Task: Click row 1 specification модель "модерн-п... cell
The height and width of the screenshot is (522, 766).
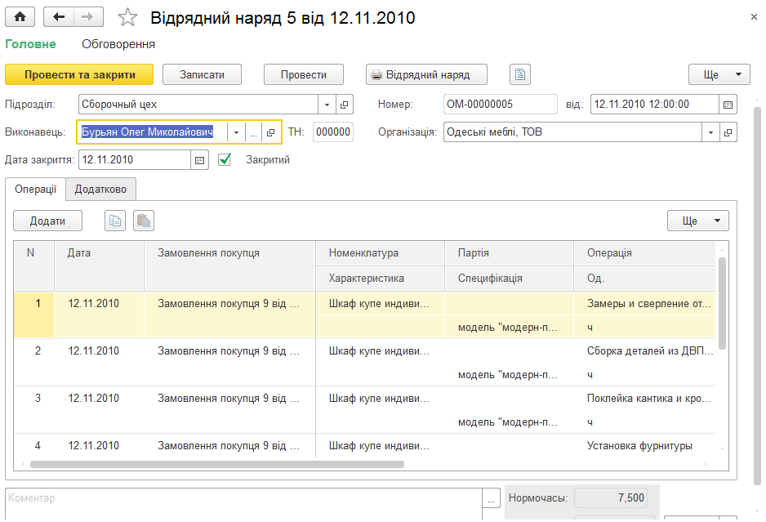Action: pyautogui.click(x=509, y=328)
